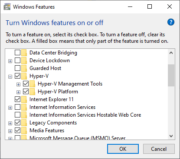Screen dimensions: 180x159
Task: Click the scrollbar down arrow
Action: (171, 136)
